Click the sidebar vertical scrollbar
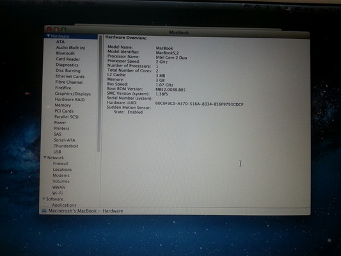The width and height of the screenshot is (341, 256). pyautogui.click(x=99, y=93)
